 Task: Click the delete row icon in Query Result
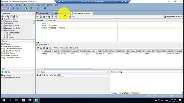[47, 48]
